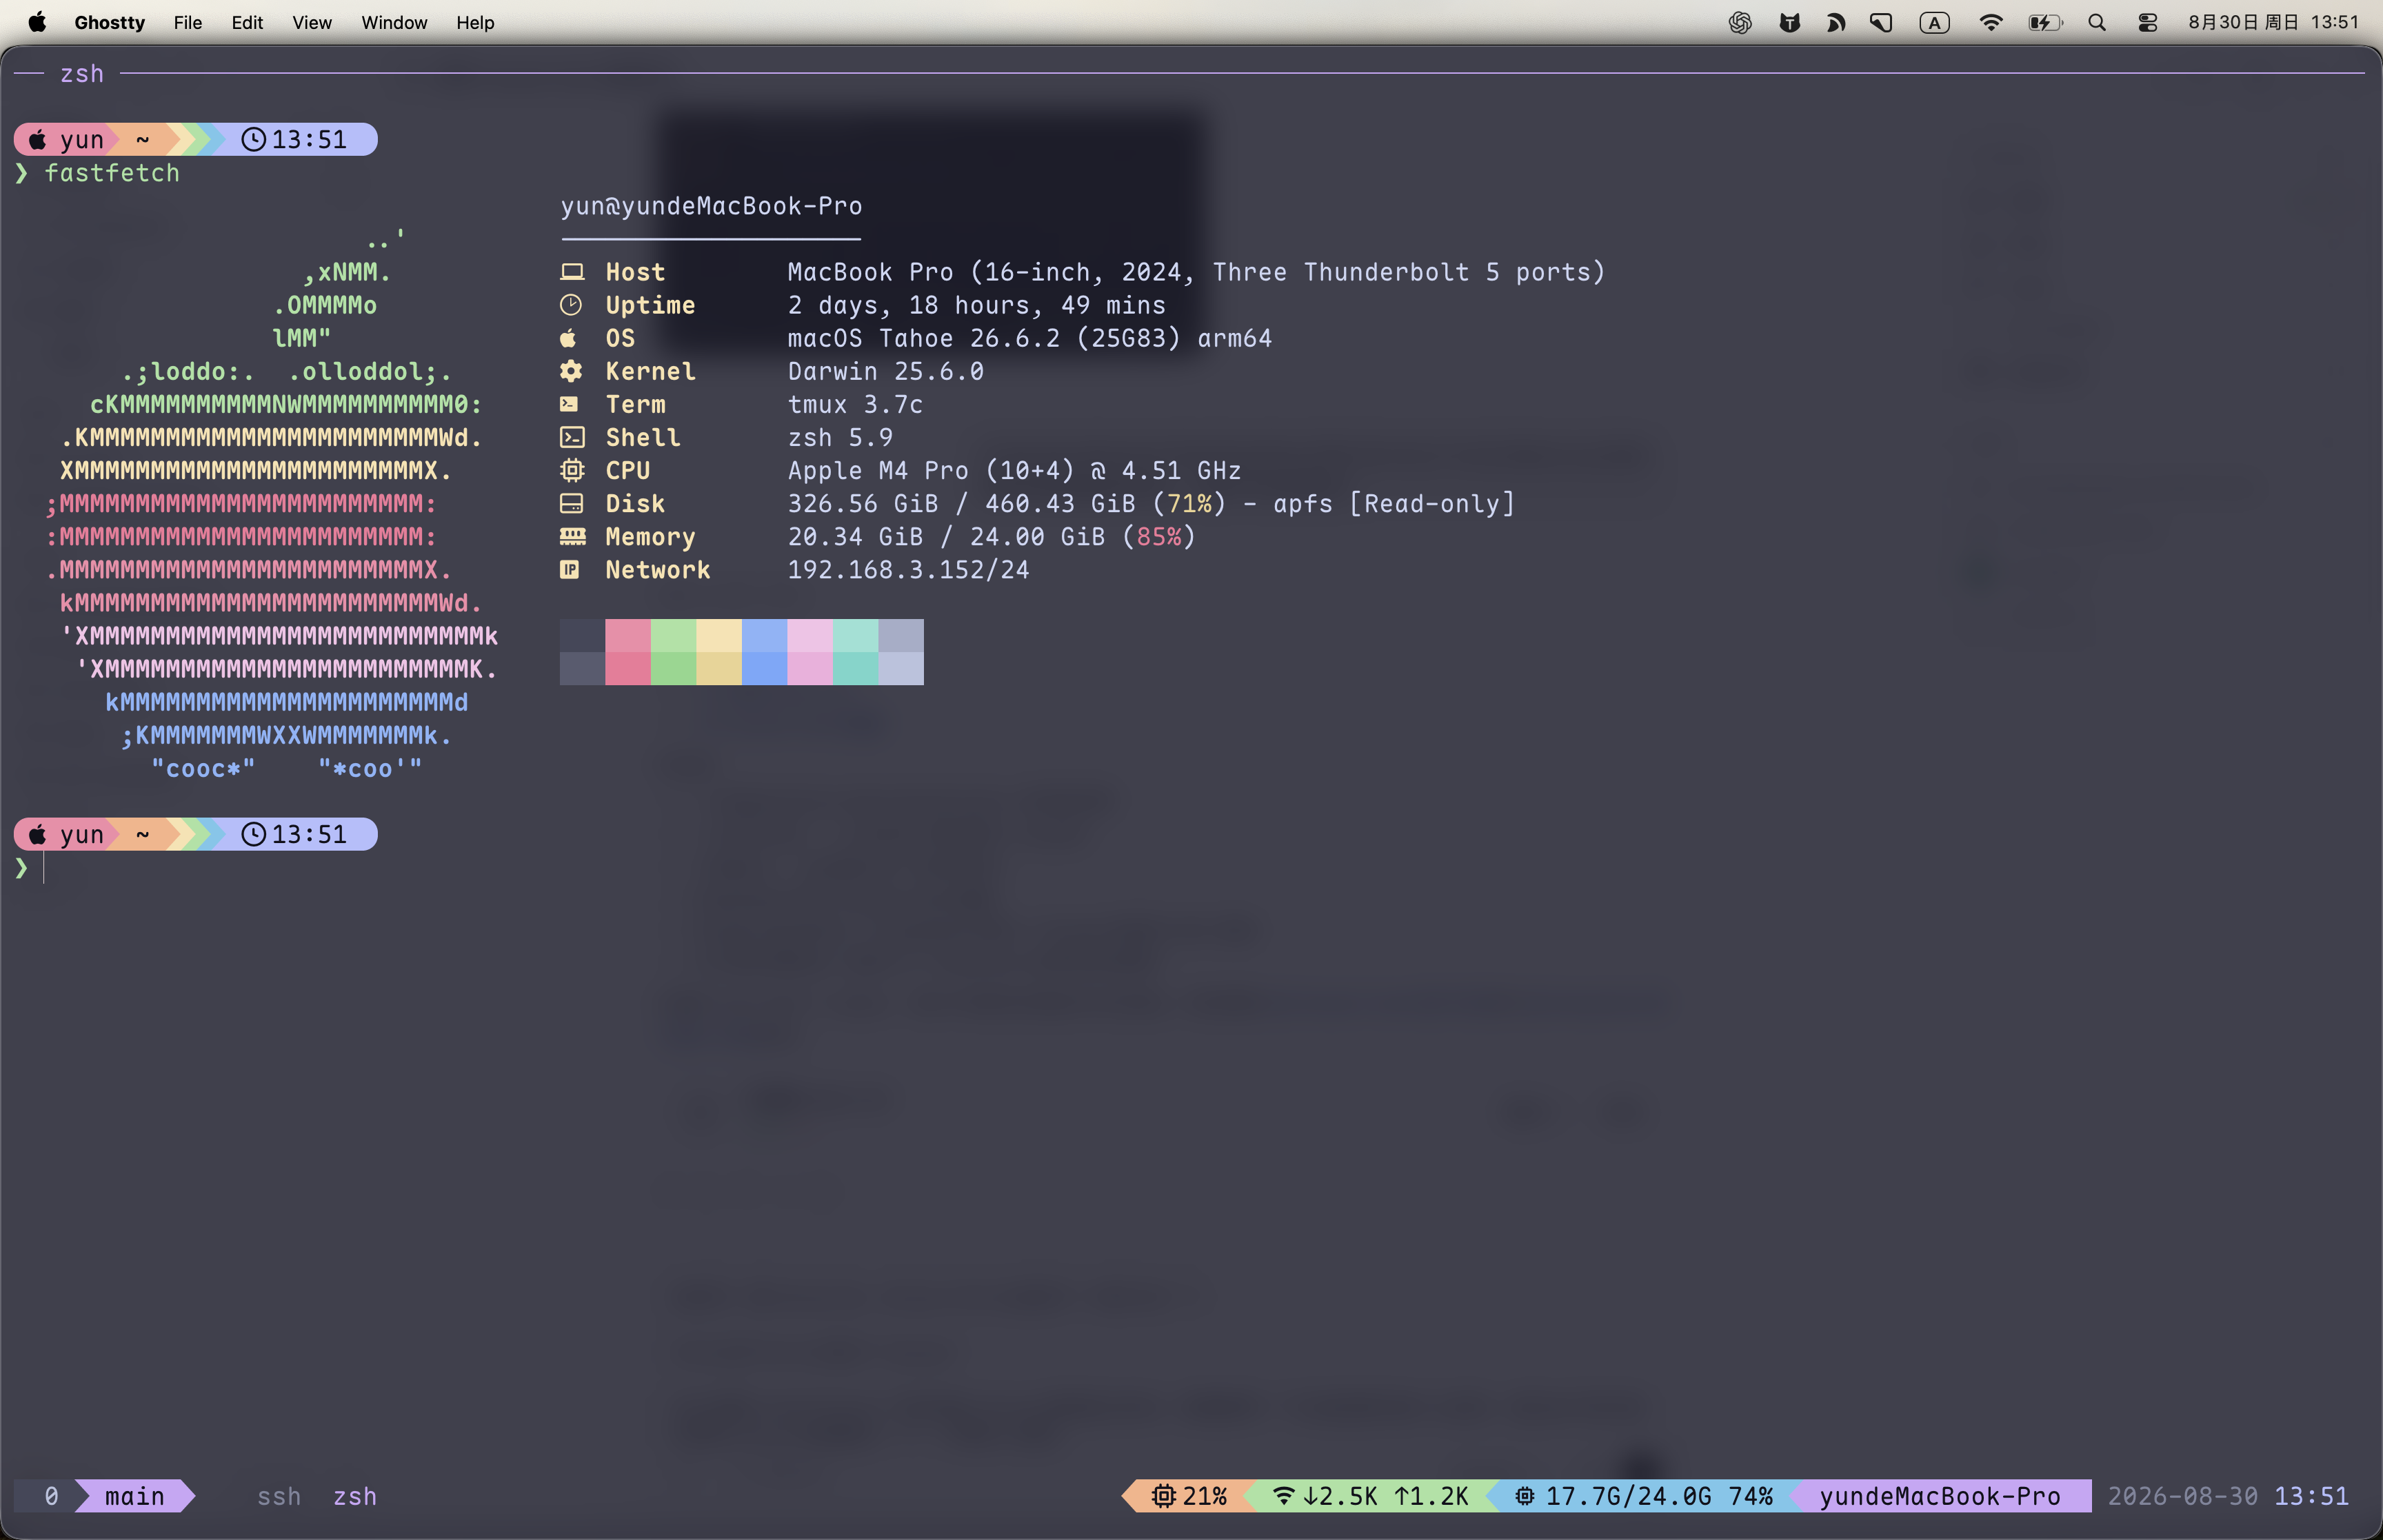Click the clock icon in the first prompt
This screenshot has width=2383, height=1540.
254,139
